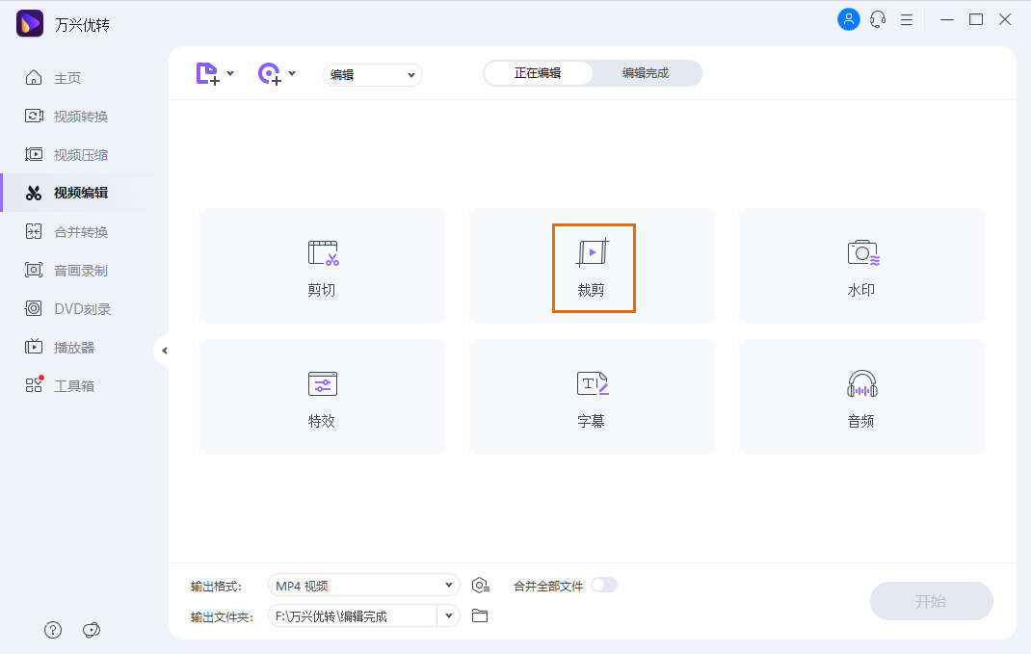1031x654 pixels.
Task: Click the 输出文件夹 path field
Action: [x=353, y=615]
